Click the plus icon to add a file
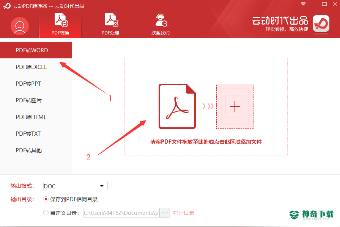Viewport: 340px width, 227px height. (x=235, y=106)
